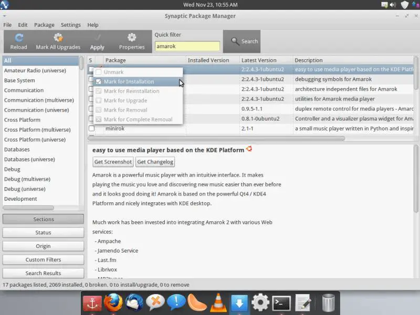Image resolution: width=420 pixels, height=315 pixels.
Task: Launch VLC traffic cone in the dock
Action: click(x=218, y=303)
